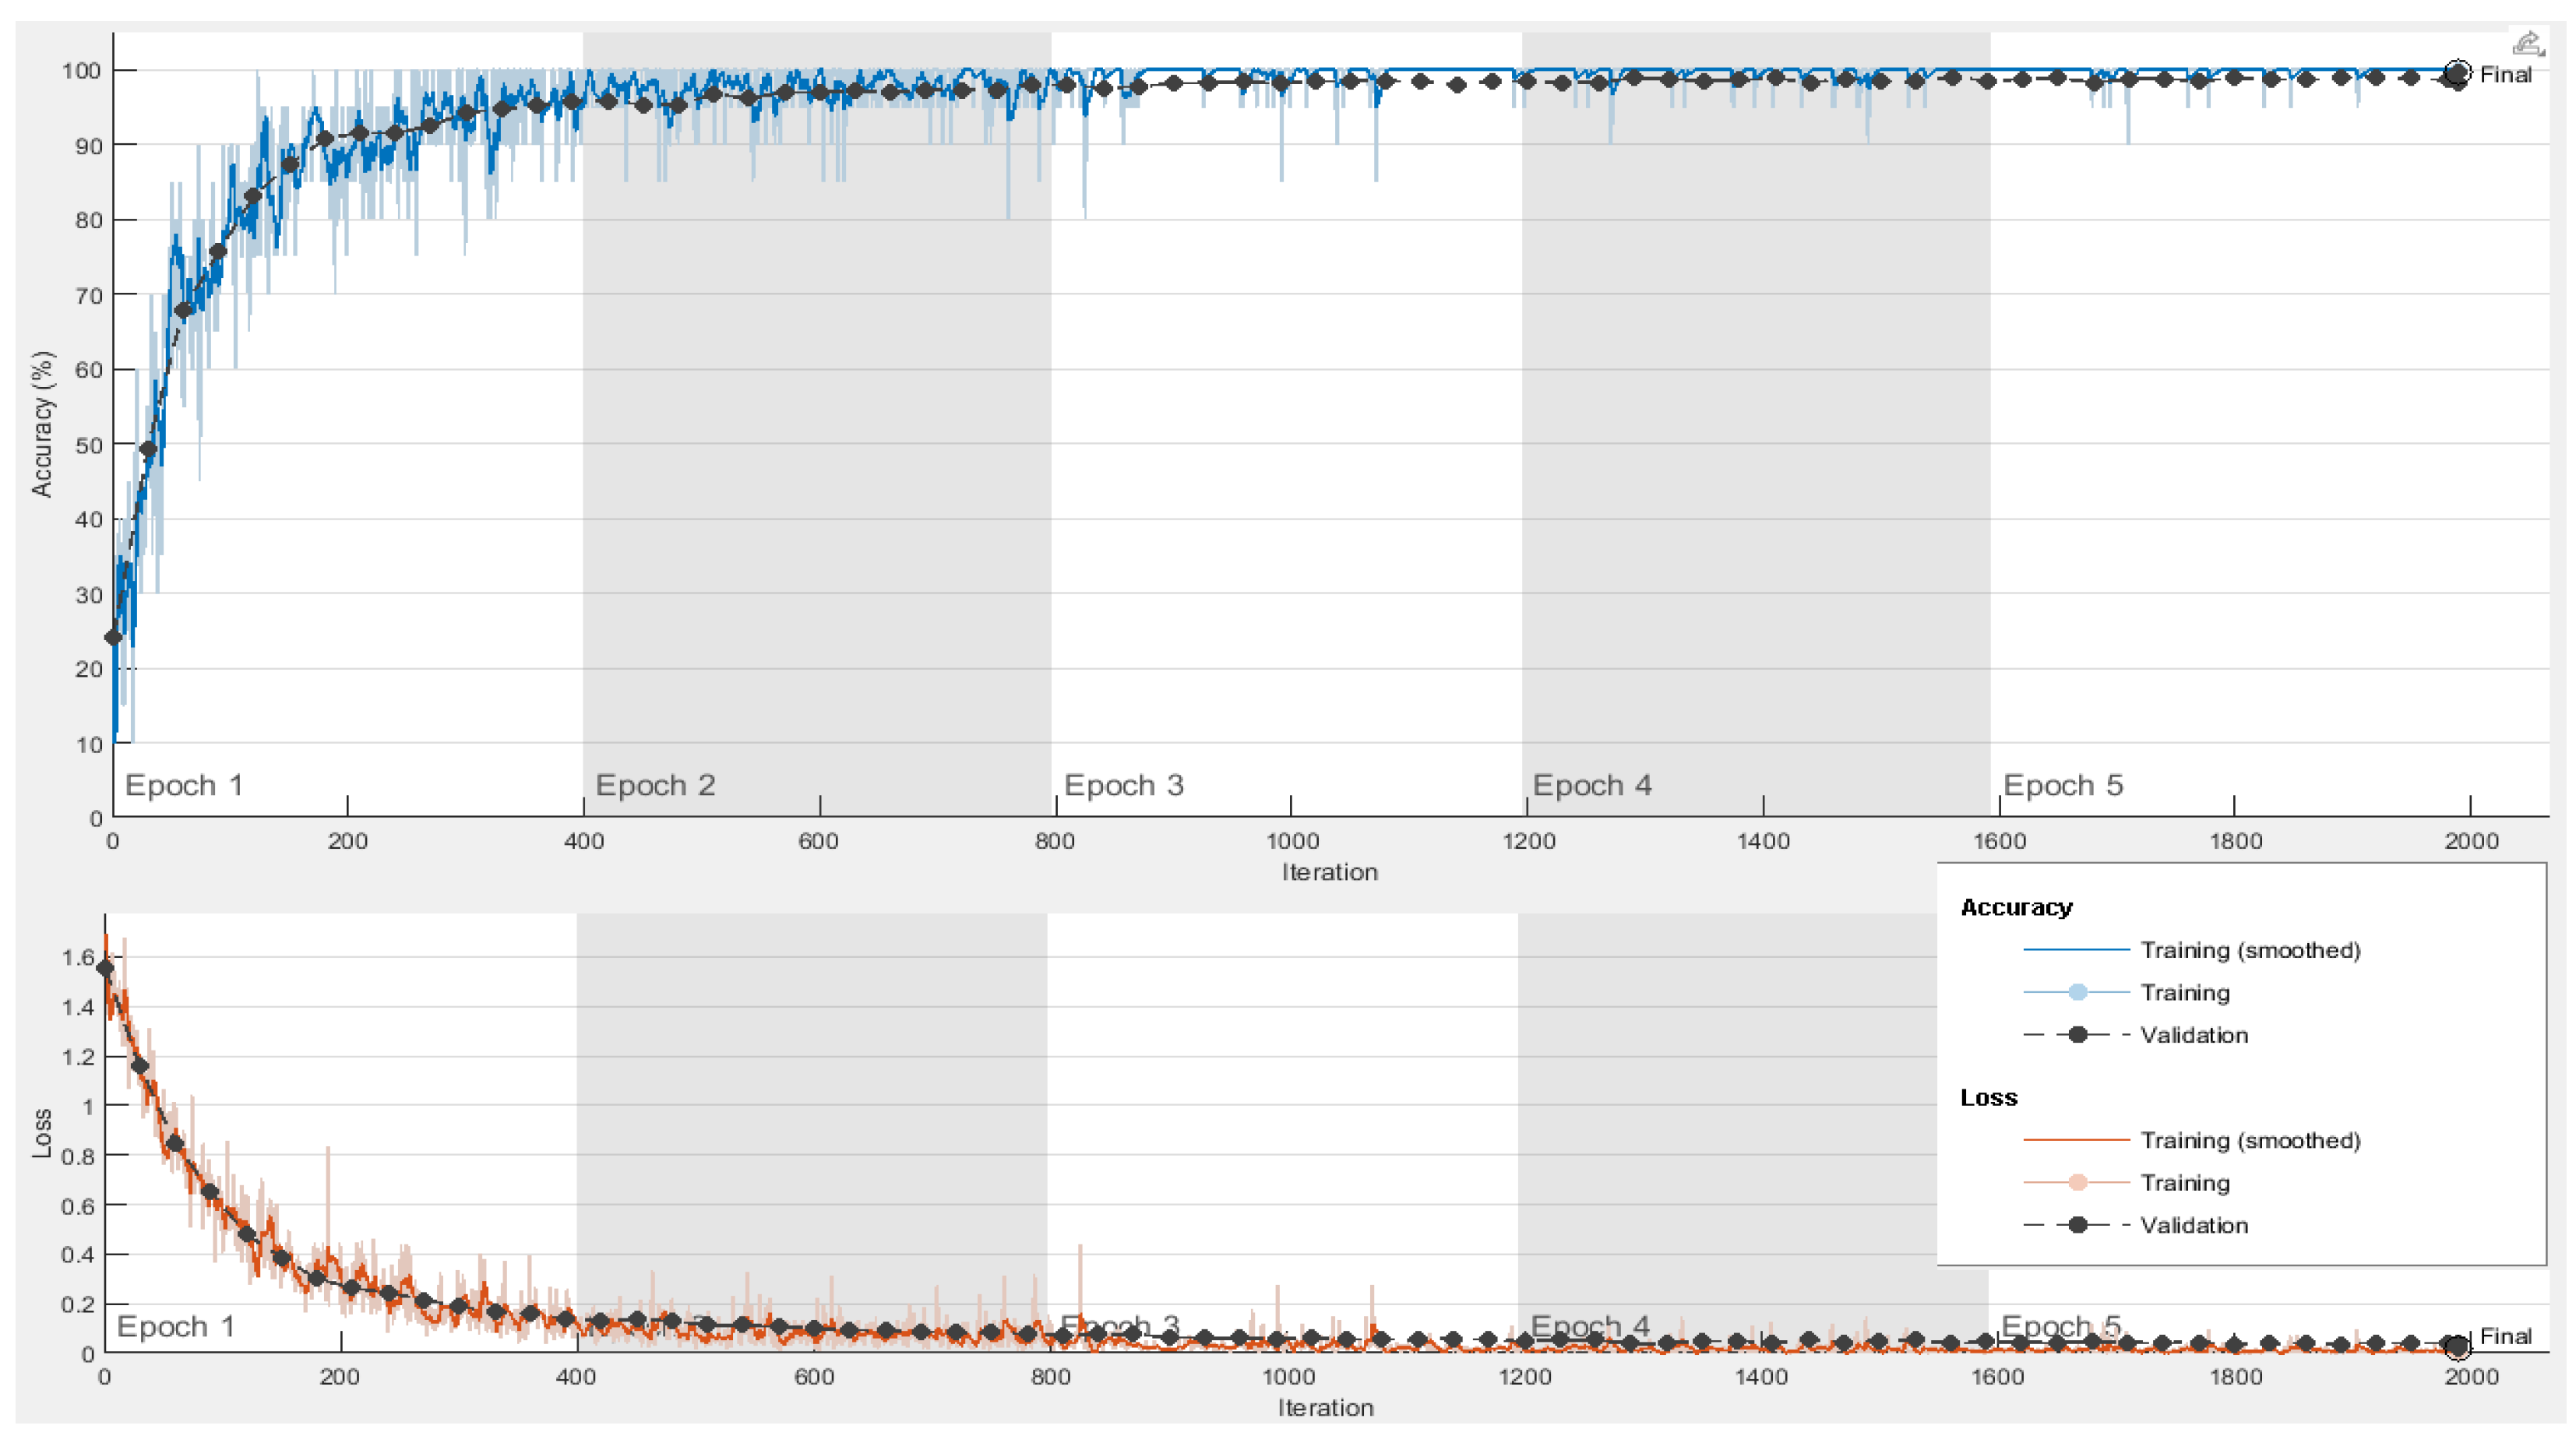
Task: Select Loss 'Training (smoothed)' legend label
Action: click(x=2250, y=1140)
